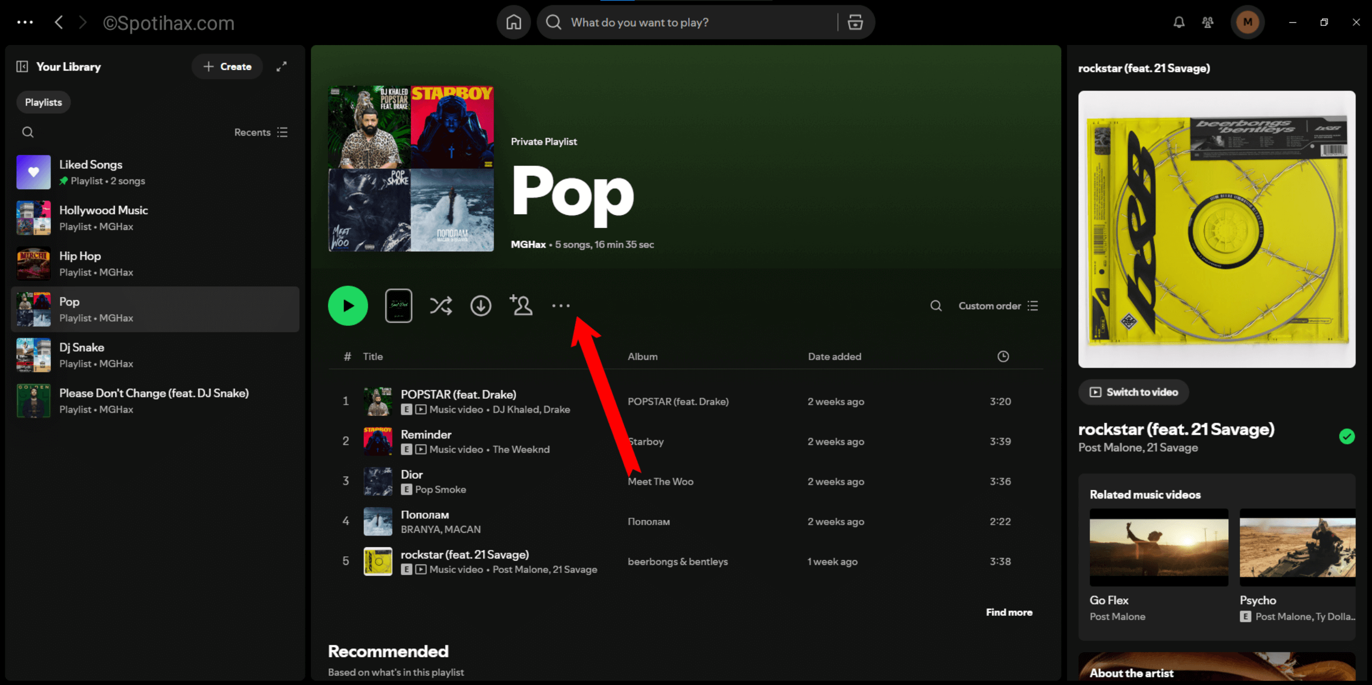Sort by the Album column header
This screenshot has height=685, width=1372.
642,356
